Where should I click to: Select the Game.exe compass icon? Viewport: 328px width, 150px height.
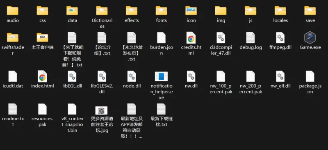tap(310, 38)
